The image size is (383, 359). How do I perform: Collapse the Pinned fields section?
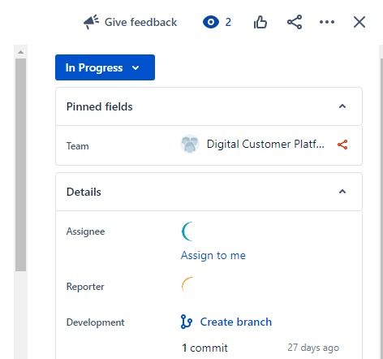[x=342, y=106]
